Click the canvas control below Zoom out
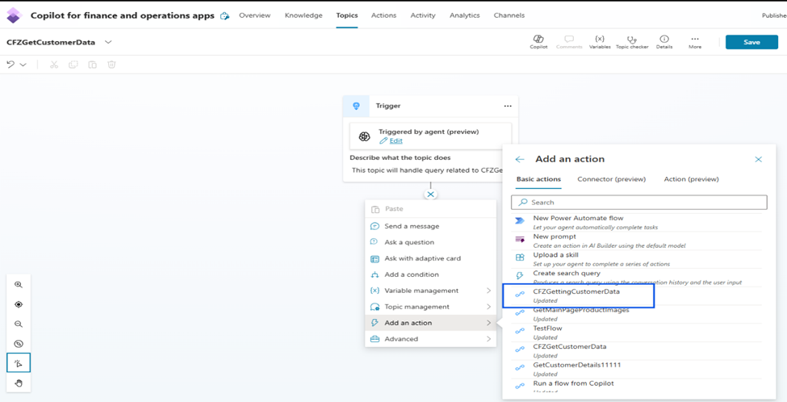 (x=19, y=344)
